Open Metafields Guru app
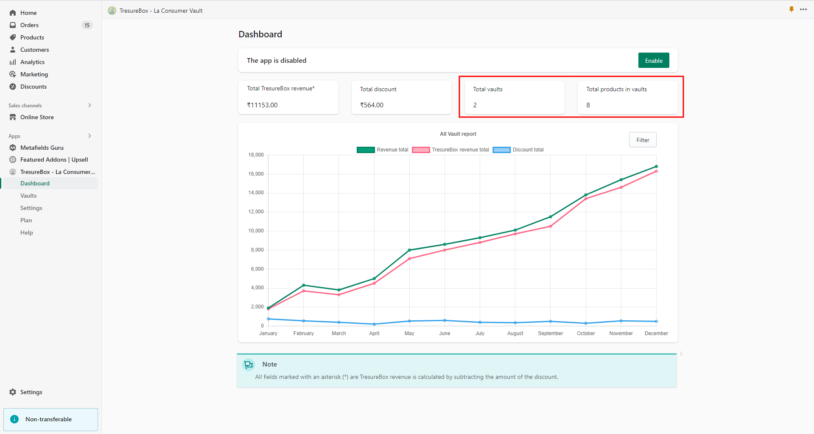Image resolution: width=814 pixels, height=434 pixels. [x=42, y=148]
